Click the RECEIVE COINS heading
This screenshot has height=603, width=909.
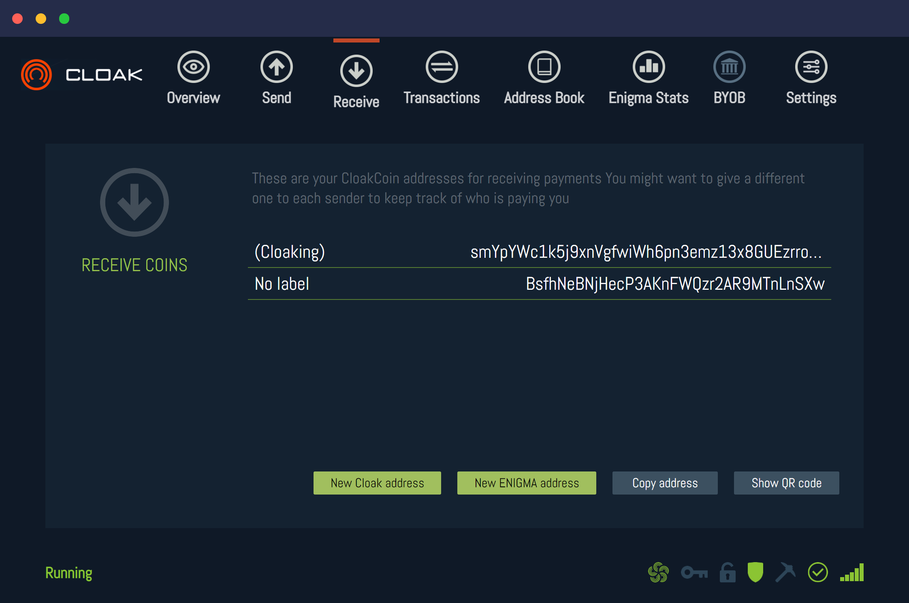(x=134, y=265)
